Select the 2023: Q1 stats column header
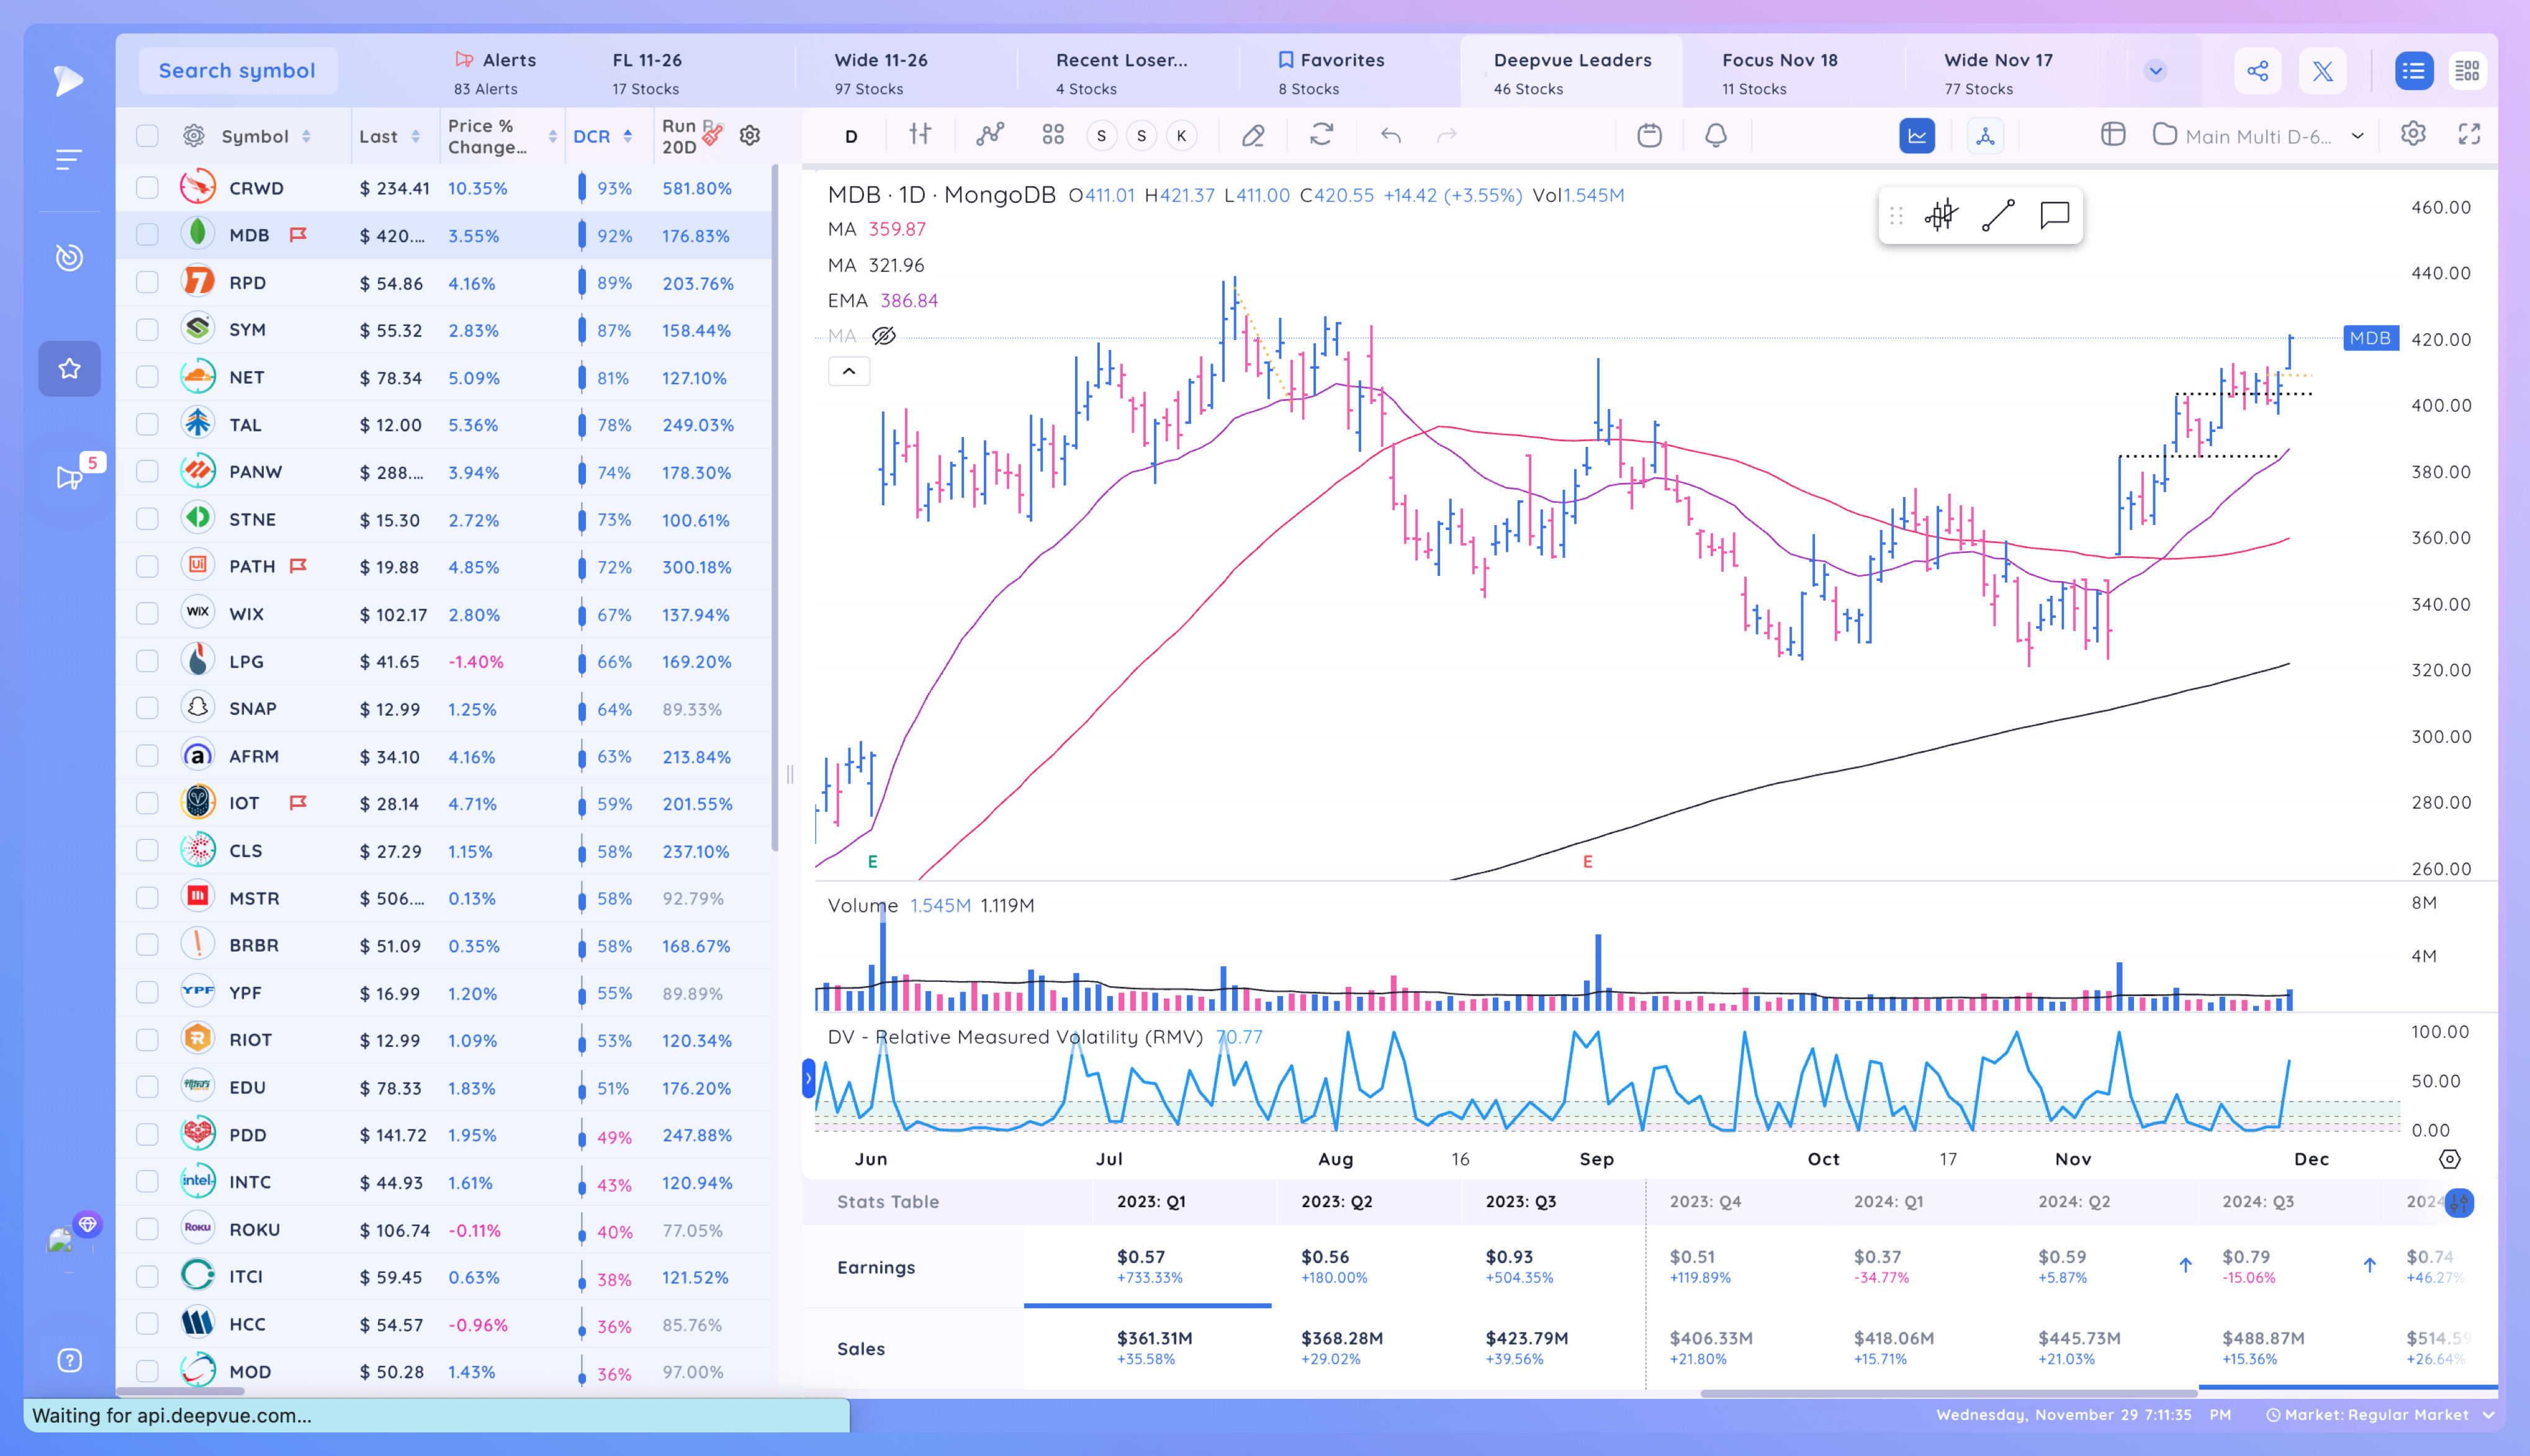The image size is (2530, 1456). pyautogui.click(x=1151, y=1201)
